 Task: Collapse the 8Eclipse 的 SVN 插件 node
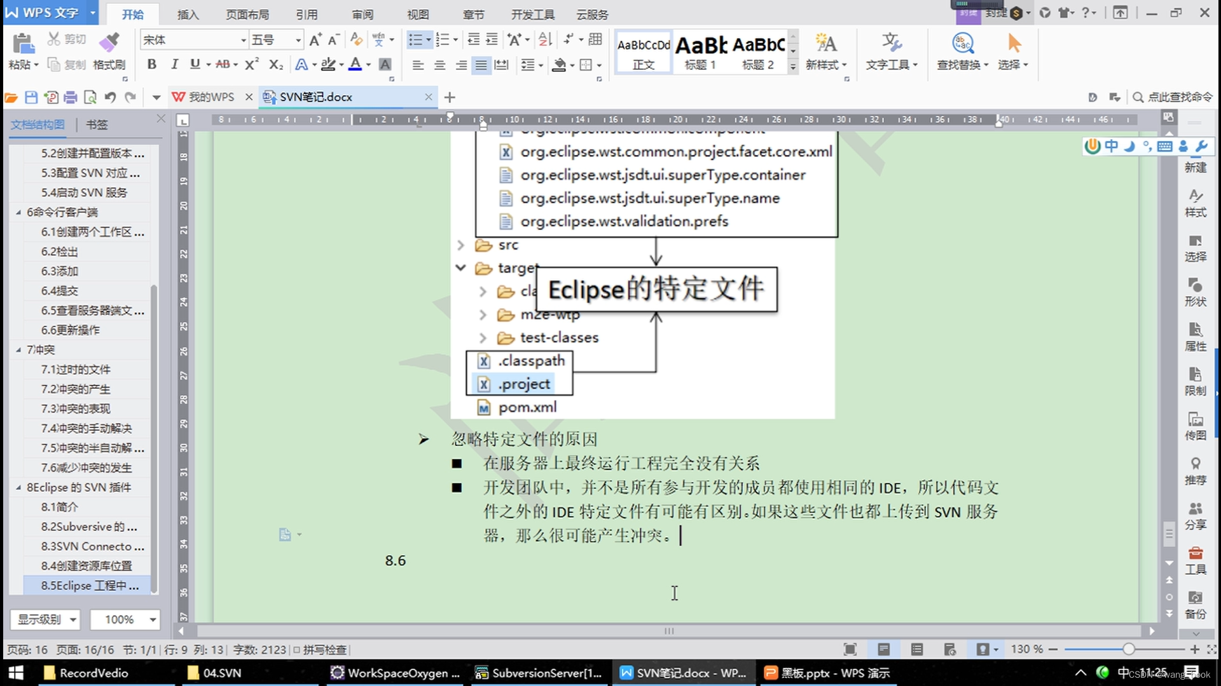pyautogui.click(x=18, y=488)
